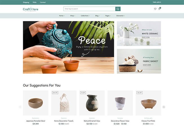Expand the Collections dropdown menu
Image resolution: width=184 pixels, height=136 pixels.
[85, 16]
